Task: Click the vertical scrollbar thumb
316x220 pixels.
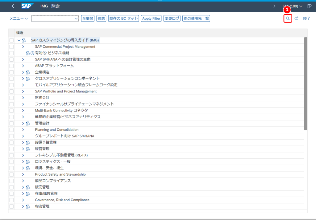Action: 306,84
